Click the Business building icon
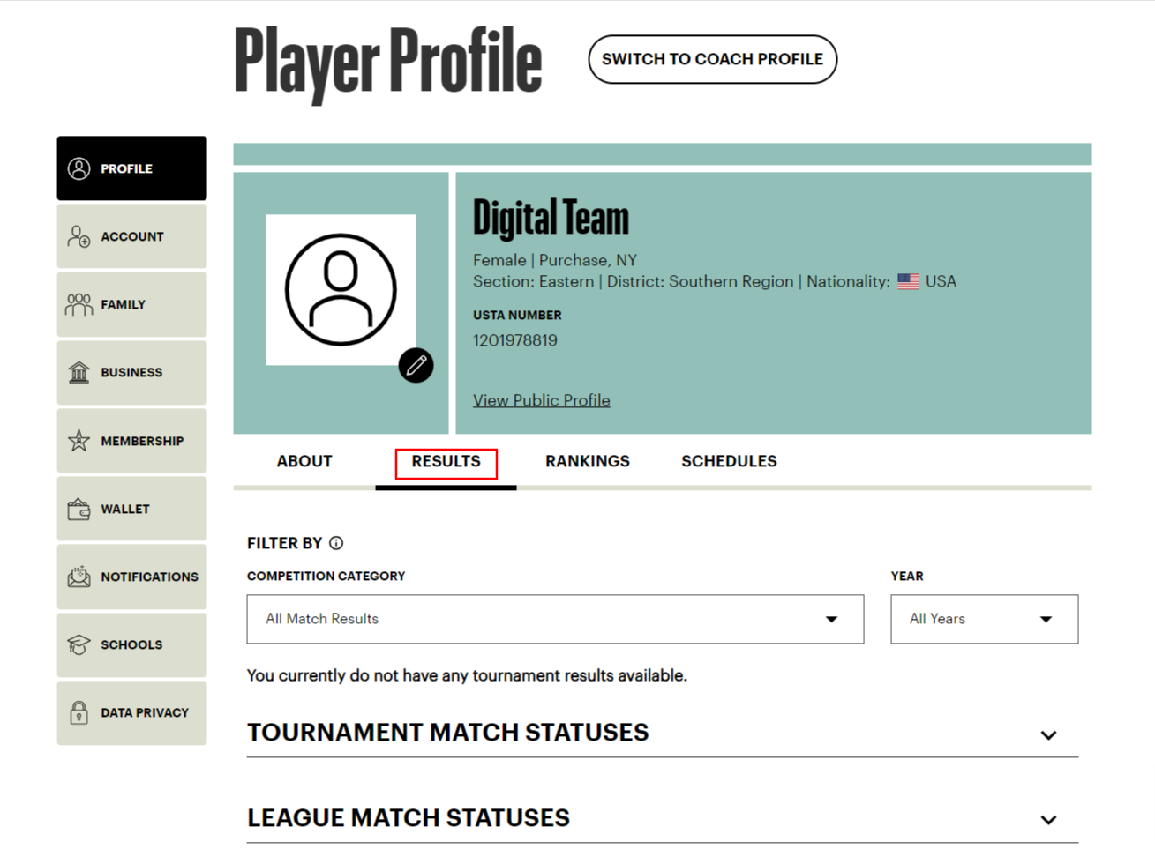The width and height of the screenshot is (1155, 864). [x=79, y=372]
